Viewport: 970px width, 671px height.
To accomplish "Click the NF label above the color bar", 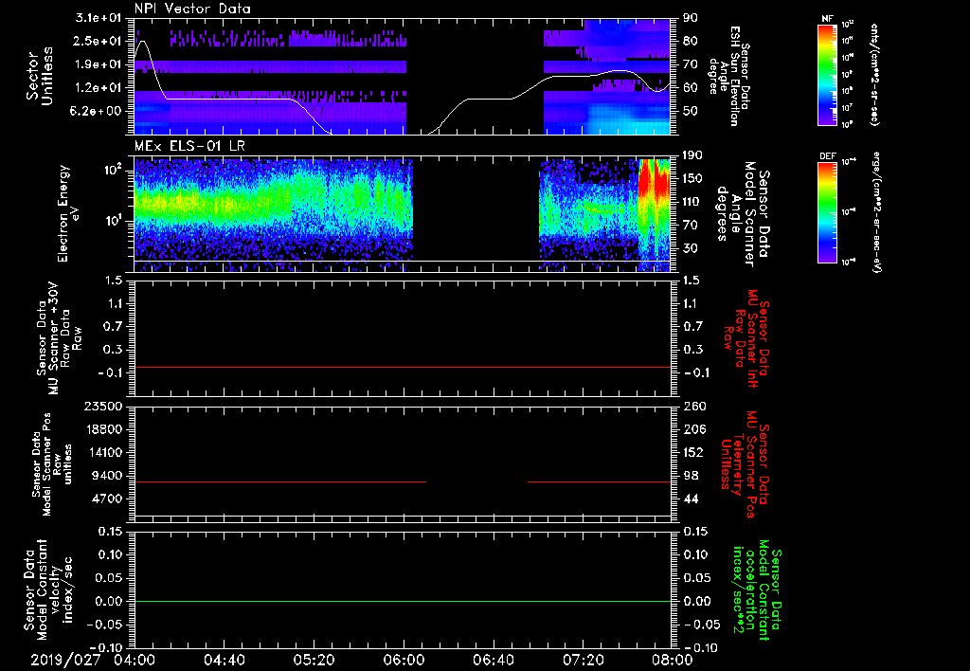I will coord(827,19).
